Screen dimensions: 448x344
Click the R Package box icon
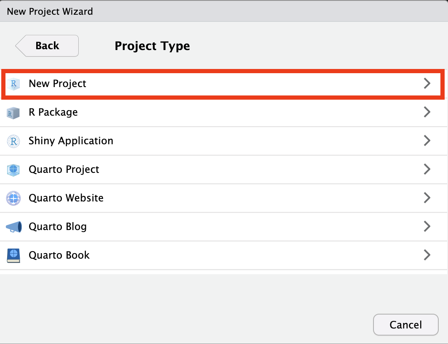pos(13,113)
